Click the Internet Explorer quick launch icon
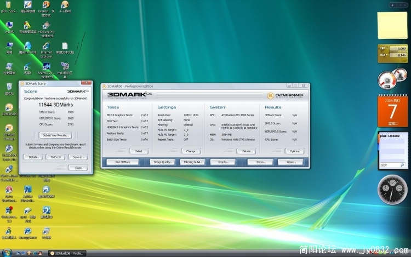This screenshot has width=411, height=257. point(35,253)
